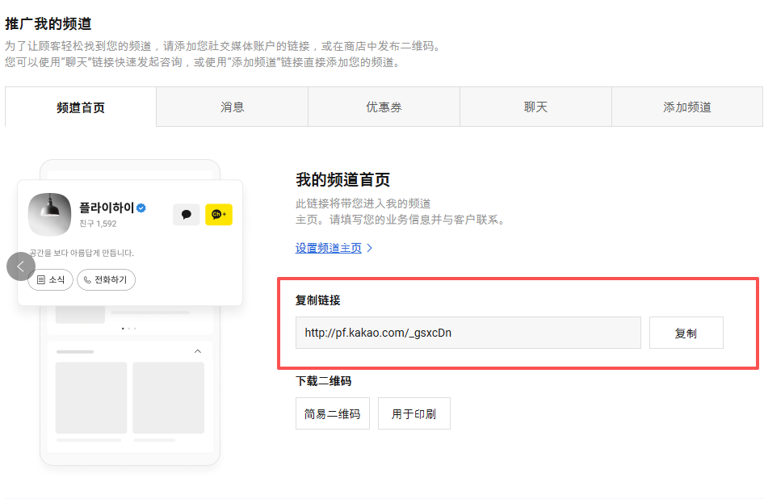Open the 消息 tab
Screen dimensions: 764x499
coord(233,107)
